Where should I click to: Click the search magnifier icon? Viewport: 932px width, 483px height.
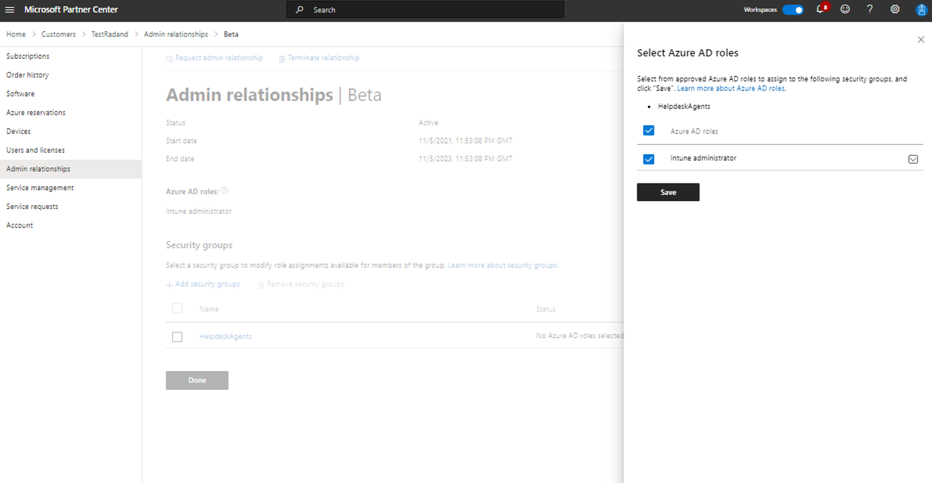point(299,10)
